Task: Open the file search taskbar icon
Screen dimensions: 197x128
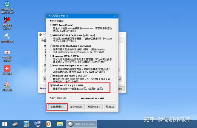Action: [x=48, y=124]
